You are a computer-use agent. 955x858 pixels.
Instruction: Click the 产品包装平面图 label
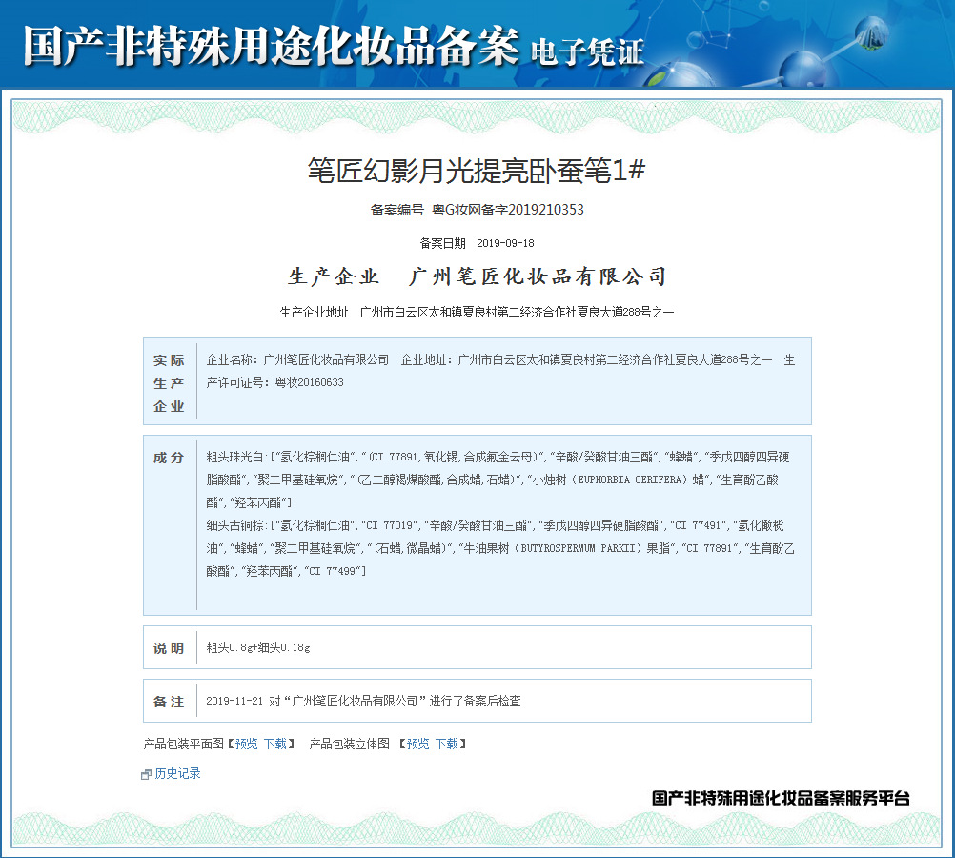pos(183,744)
